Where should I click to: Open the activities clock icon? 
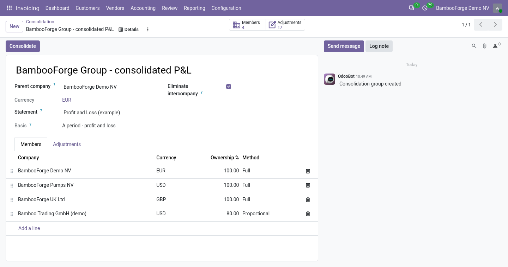tap(425, 8)
